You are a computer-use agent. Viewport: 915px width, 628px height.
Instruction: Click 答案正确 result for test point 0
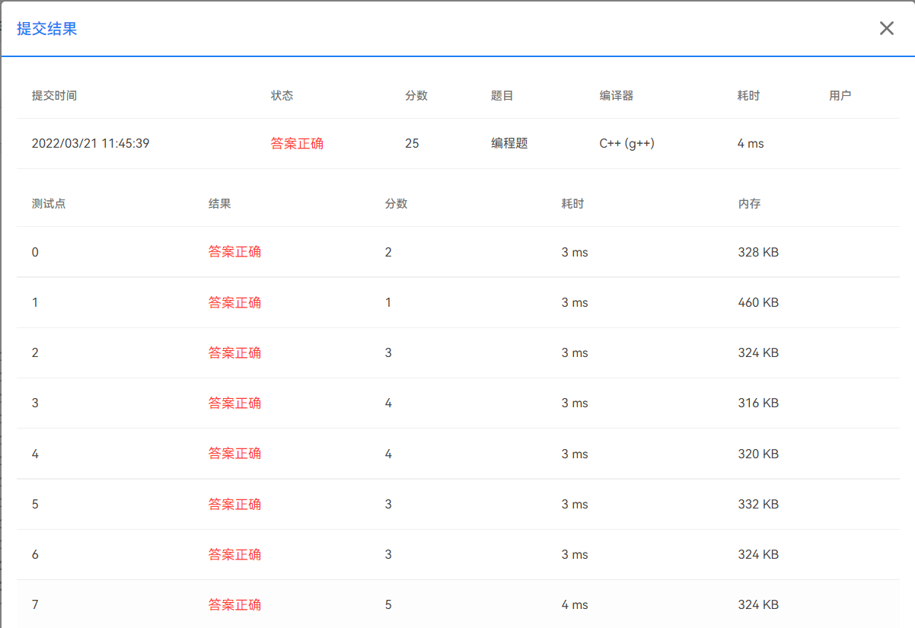point(234,251)
